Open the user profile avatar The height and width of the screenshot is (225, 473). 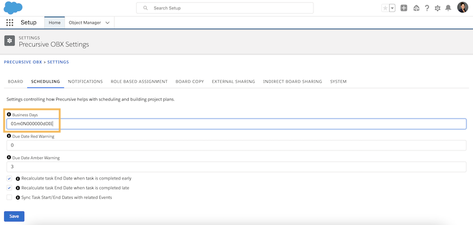click(x=462, y=8)
